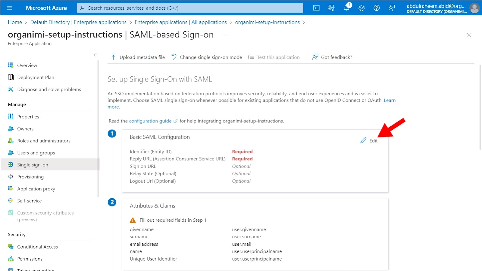Image resolution: width=482 pixels, height=271 pixels.
Task: Open the ellipsis more options by title
Action: (x=226, y=35)
